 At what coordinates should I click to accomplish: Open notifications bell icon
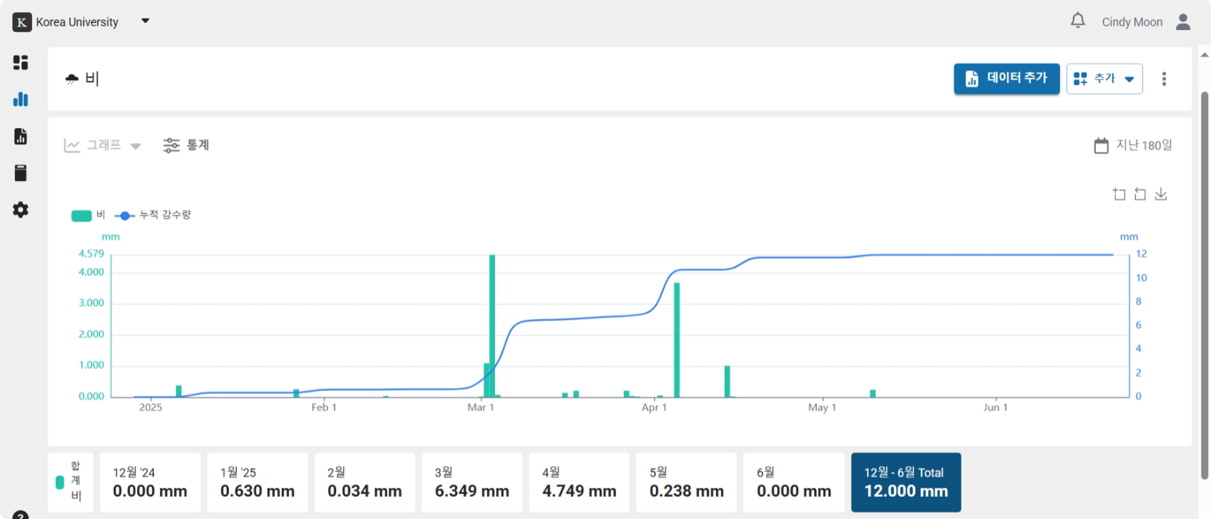[1077, 21]
